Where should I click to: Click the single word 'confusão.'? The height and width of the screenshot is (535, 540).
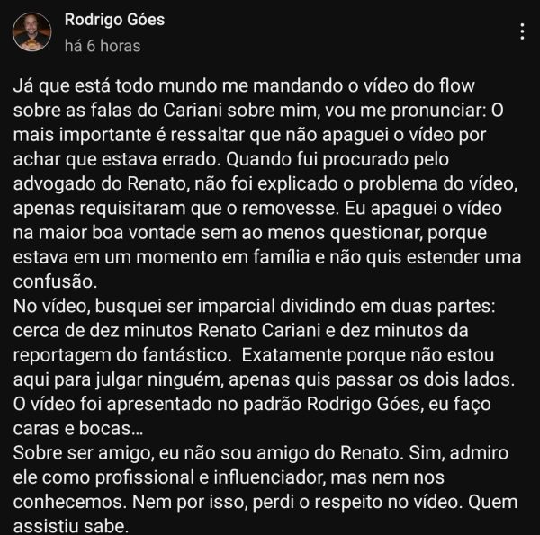click(55, 281)
